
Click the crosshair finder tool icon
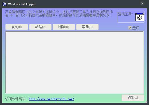(139, 17)
